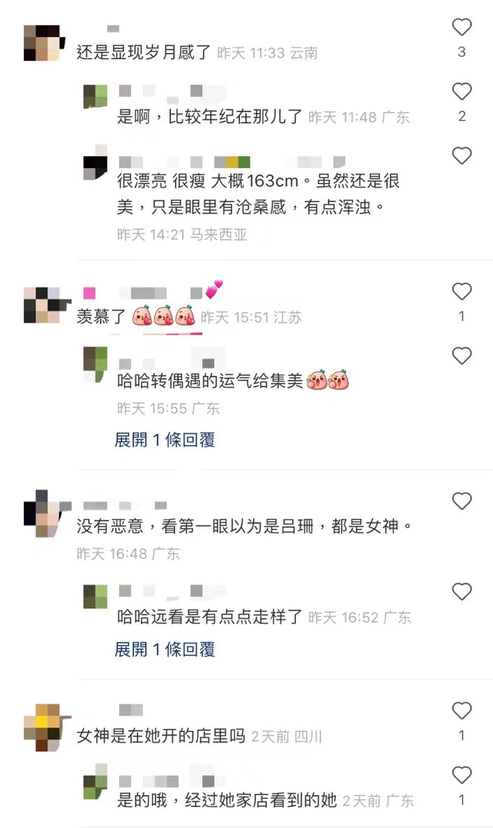The width and height of the screenshot is (493, 828).
Task: Like the reply '是的哦，经过她家店看到的她'
Action: (462, 775)
